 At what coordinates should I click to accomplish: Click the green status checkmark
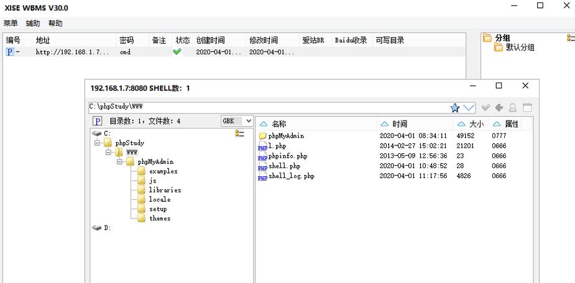coord(177,52)
